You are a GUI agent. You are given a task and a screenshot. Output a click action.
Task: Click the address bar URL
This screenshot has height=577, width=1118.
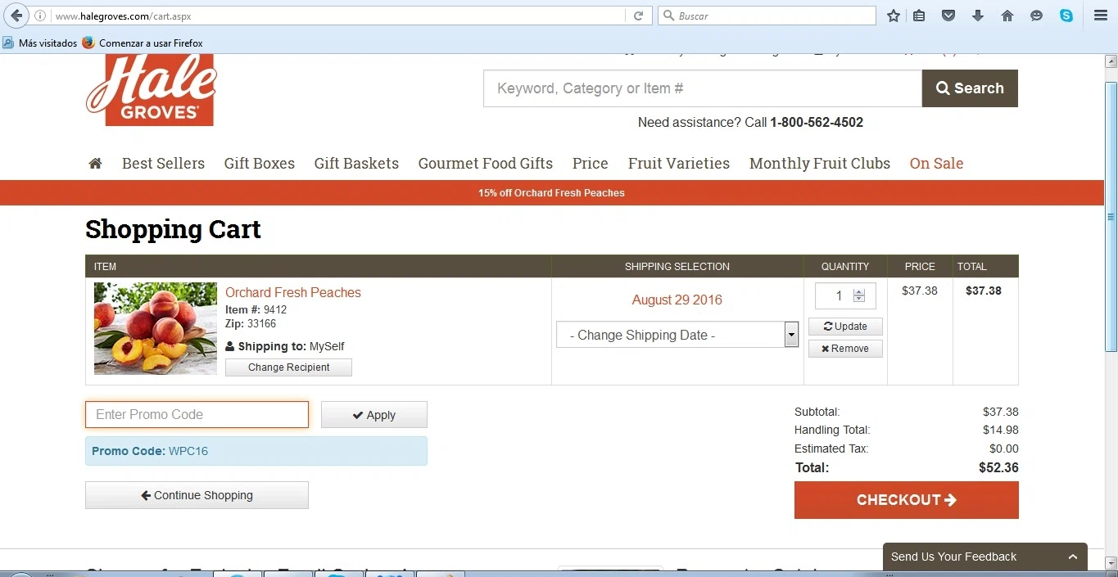(123, 16)
